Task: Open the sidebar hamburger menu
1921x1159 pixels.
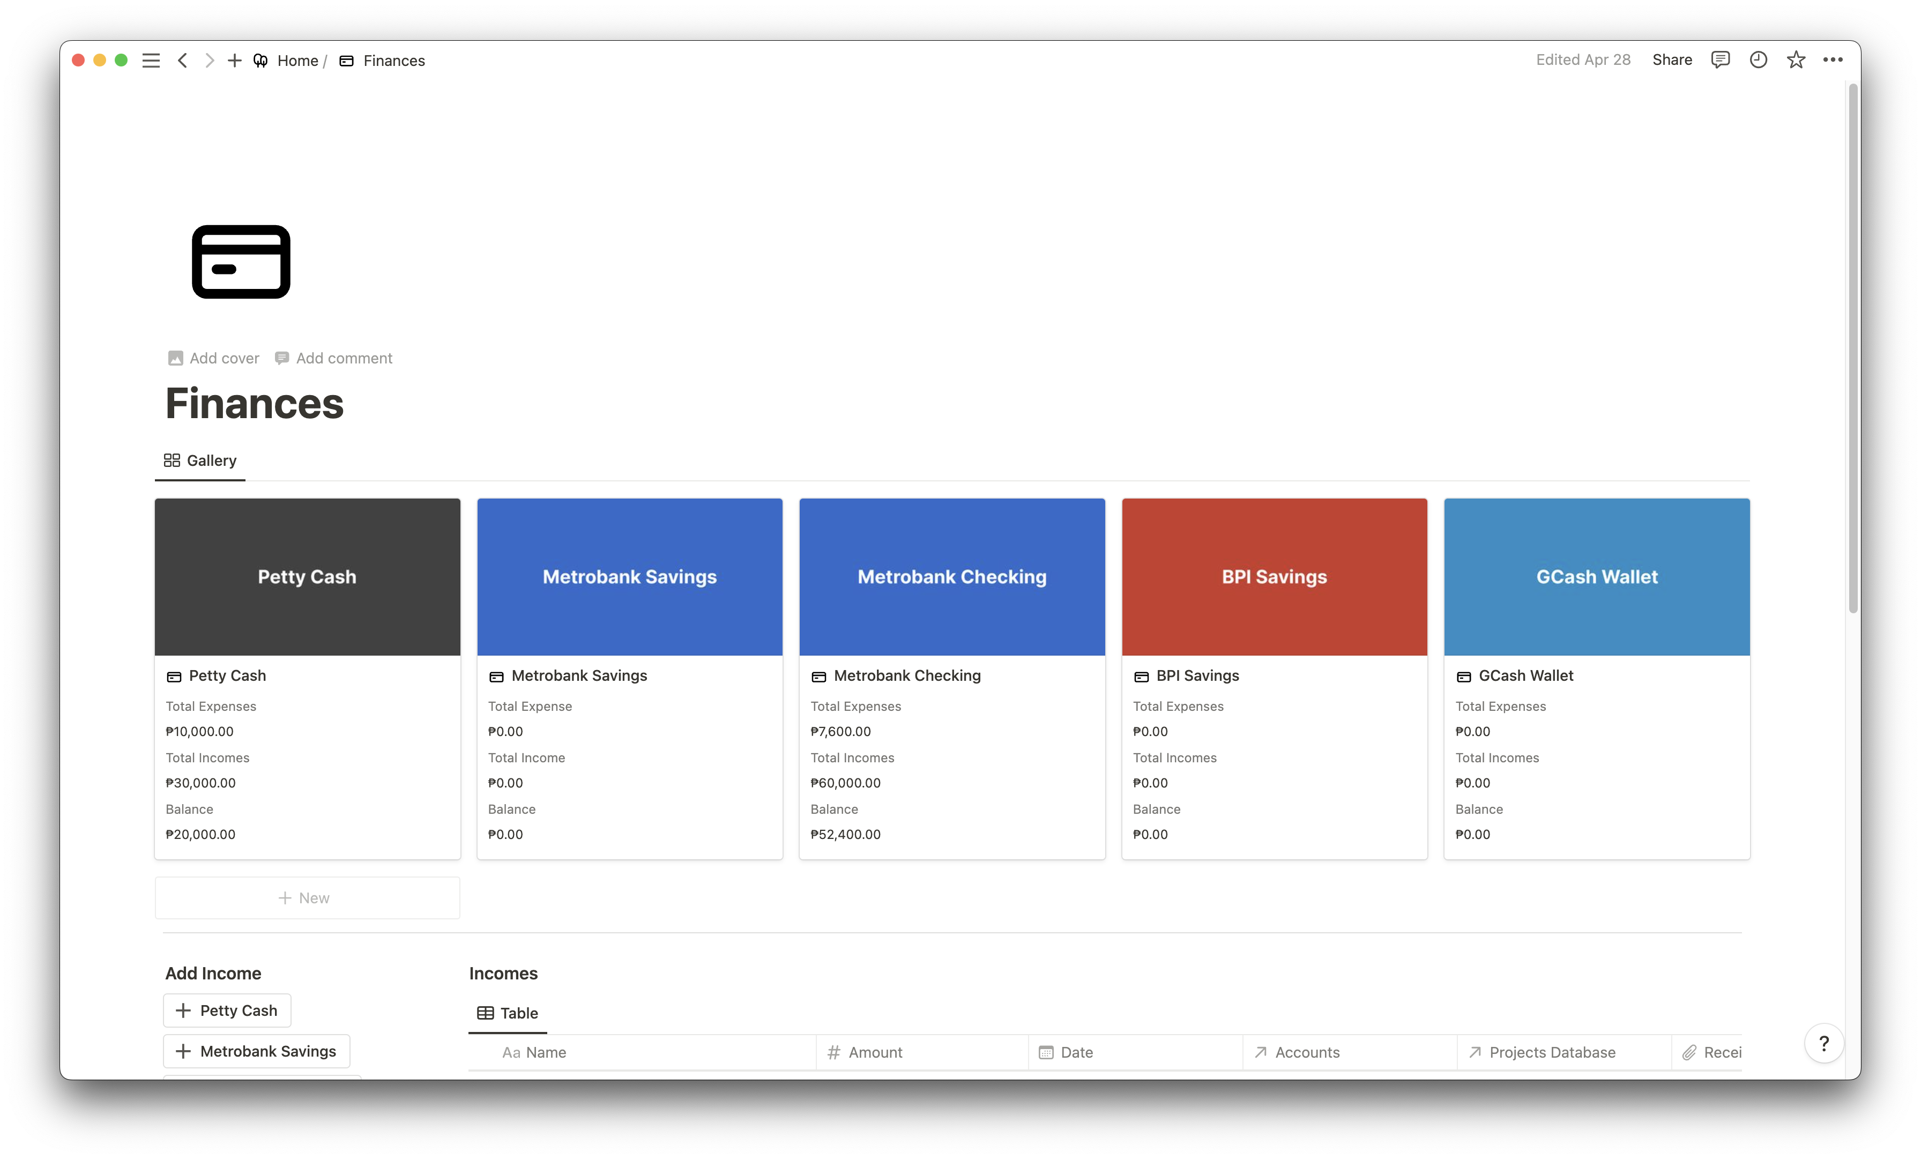Action: [x=151, y=60]
